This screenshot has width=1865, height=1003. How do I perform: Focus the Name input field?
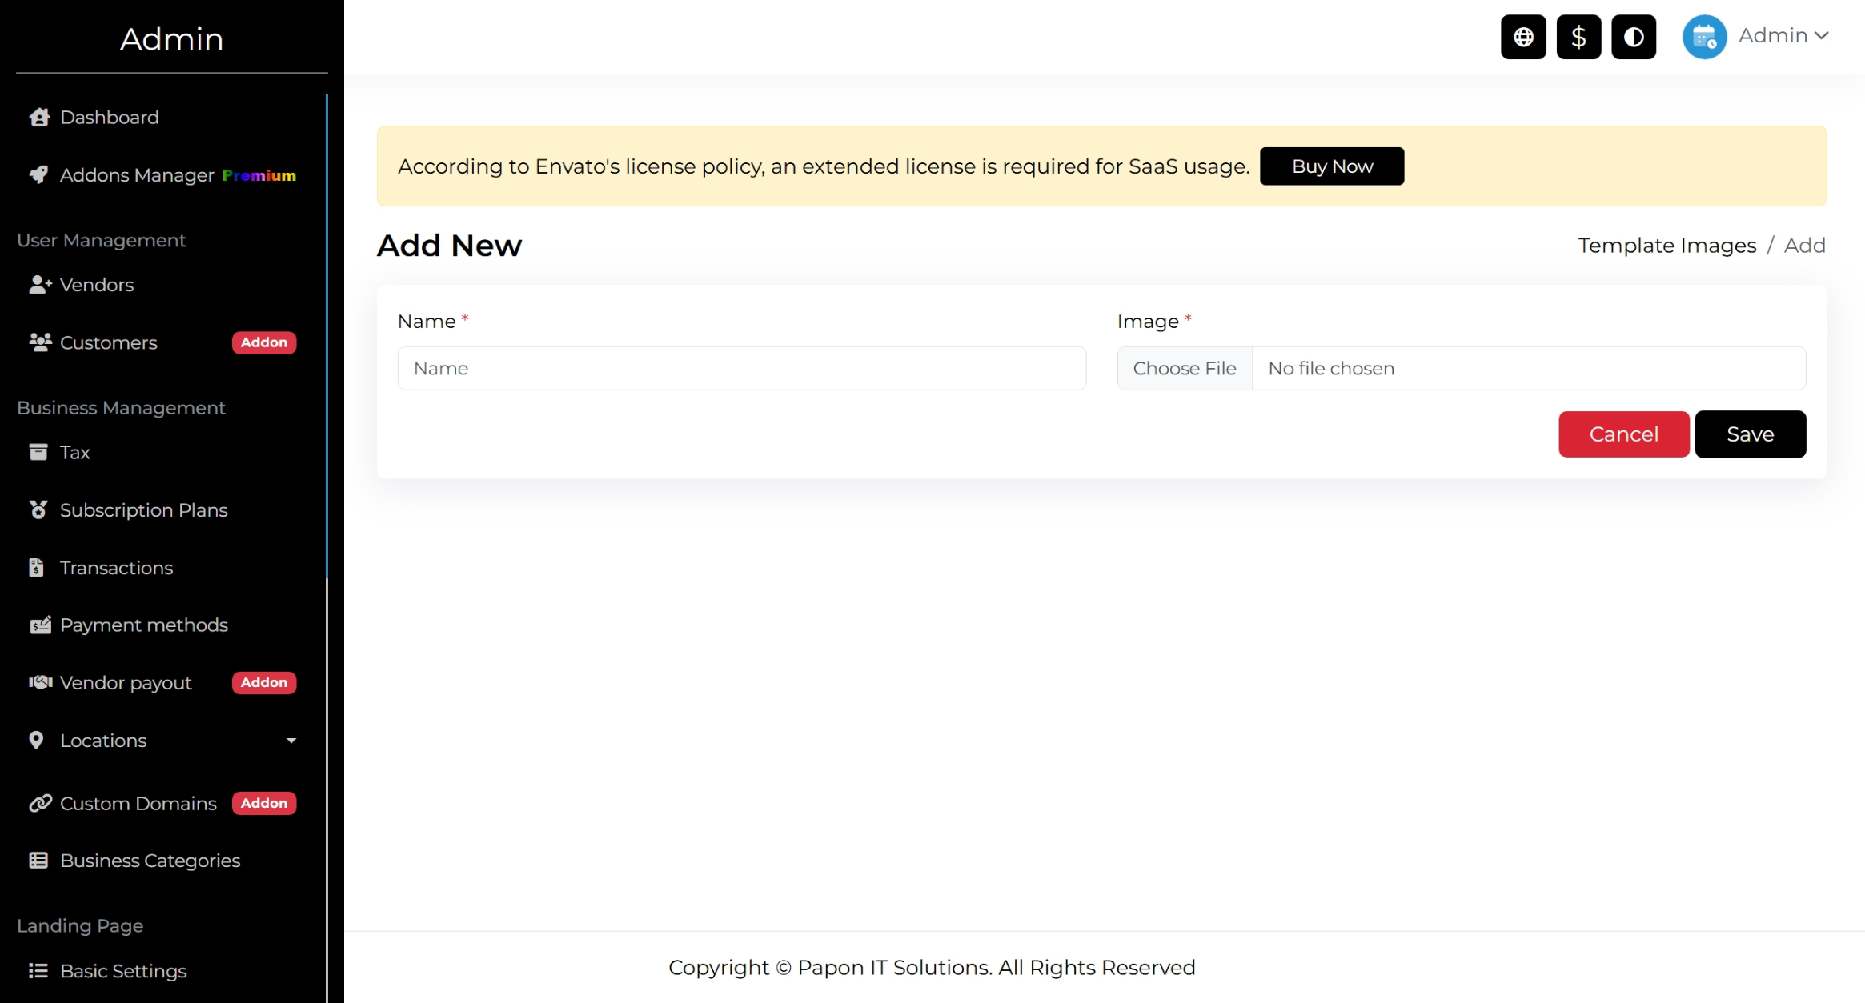coord(741,368)
